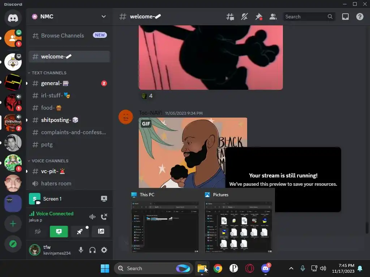
Task: Click Too-NAY!'s orange avatar
Action: 125,117
